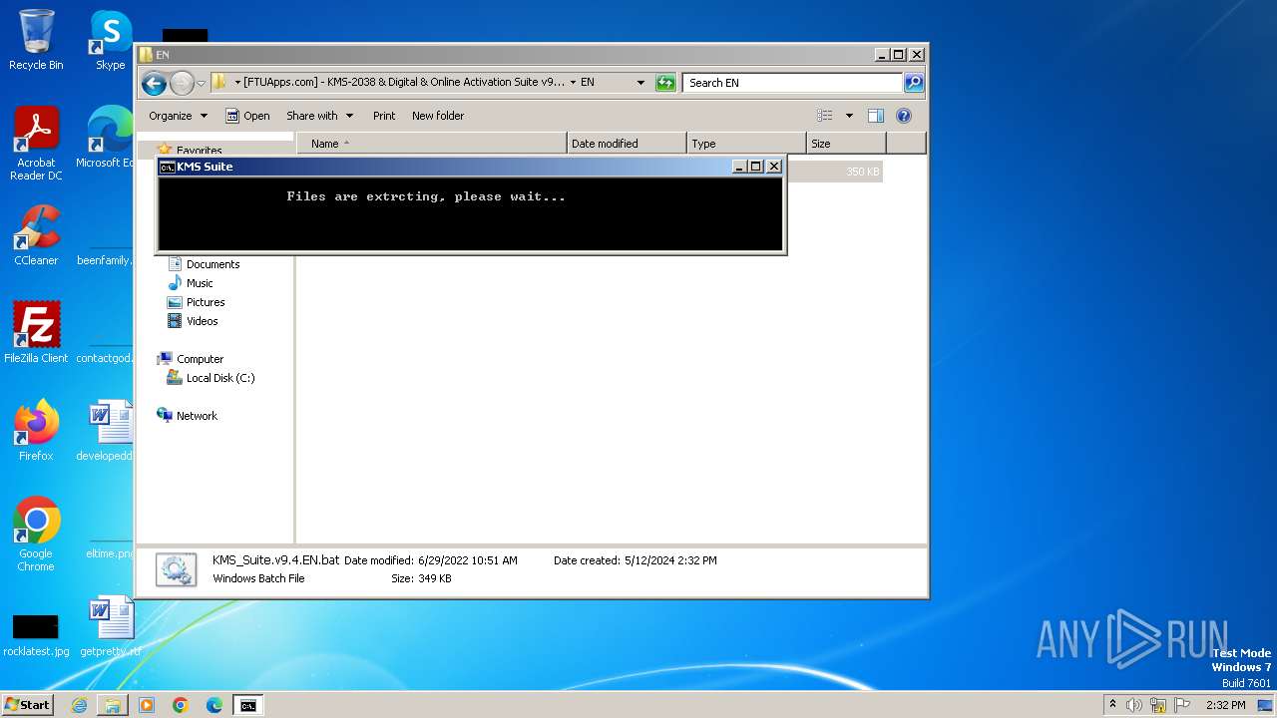
Task: Click Explorer Back navigation button
Action: pyautogui.click(x=154, y=83)
